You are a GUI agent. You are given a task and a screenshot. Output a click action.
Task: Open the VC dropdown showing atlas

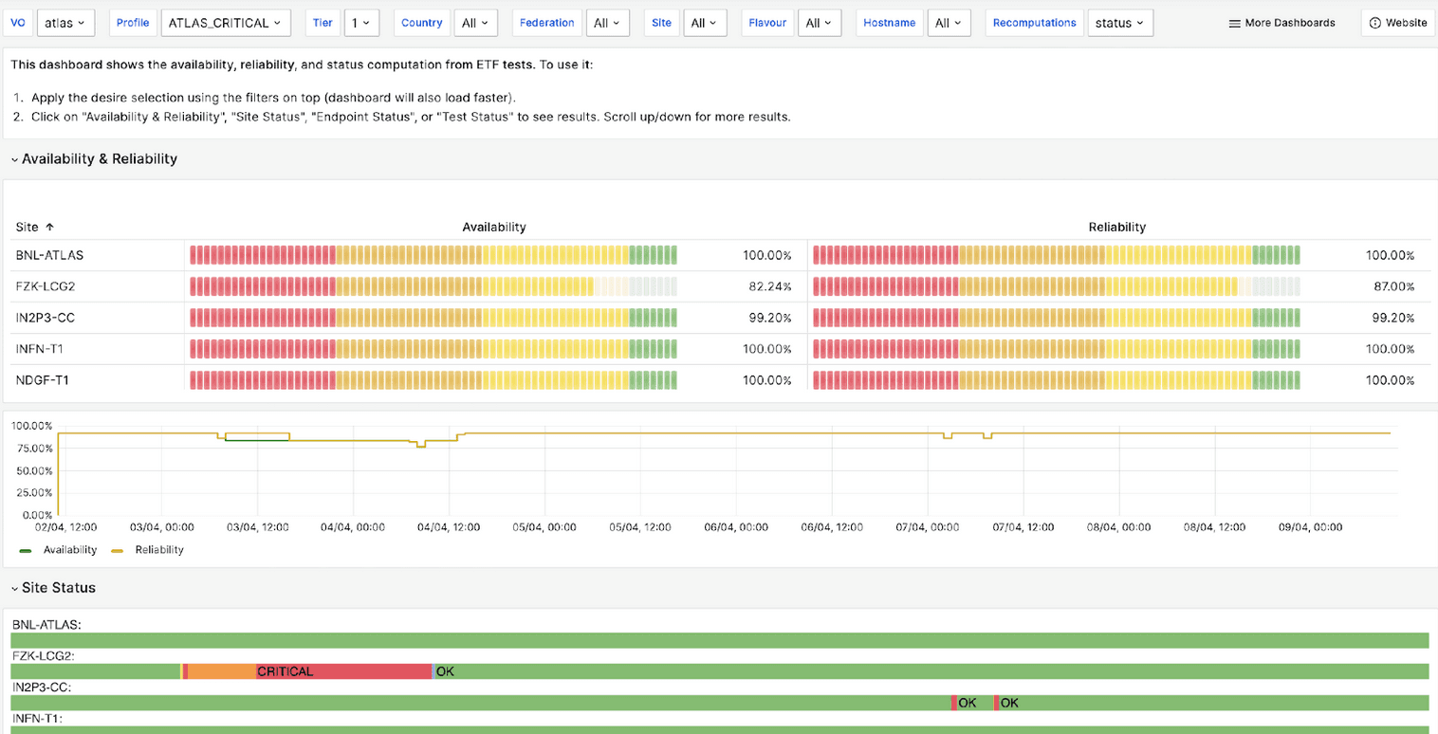click(65, 23)
